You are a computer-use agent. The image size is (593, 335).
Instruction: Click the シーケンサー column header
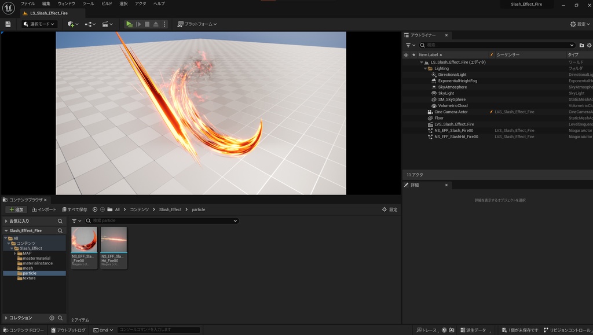(508, 55)
